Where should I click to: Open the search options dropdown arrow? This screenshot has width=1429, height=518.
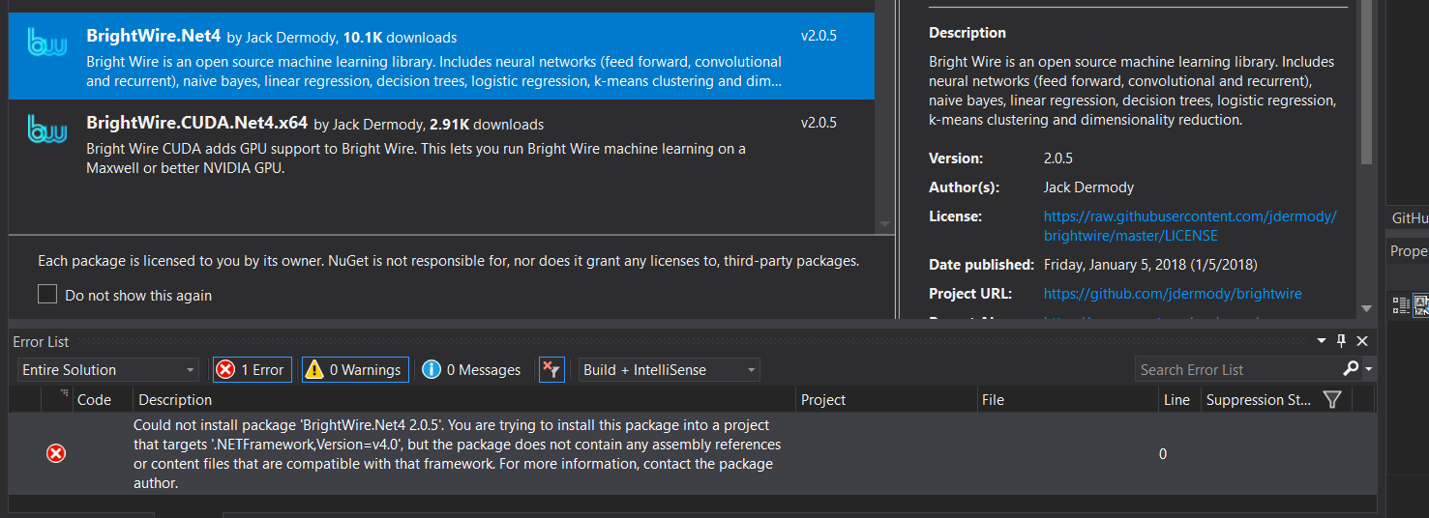click(x=1369, y=370)
